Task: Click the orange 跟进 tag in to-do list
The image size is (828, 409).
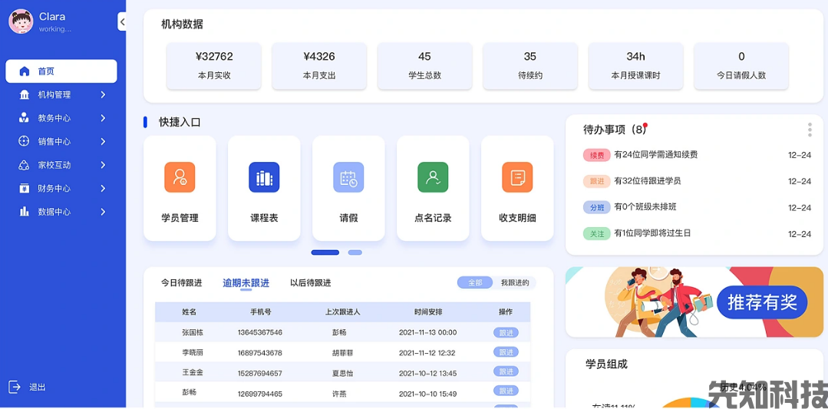Action: pos(597,181)
